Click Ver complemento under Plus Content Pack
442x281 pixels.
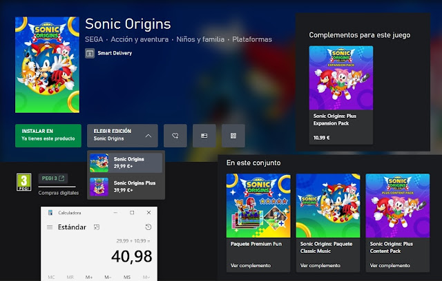point(390,266)
